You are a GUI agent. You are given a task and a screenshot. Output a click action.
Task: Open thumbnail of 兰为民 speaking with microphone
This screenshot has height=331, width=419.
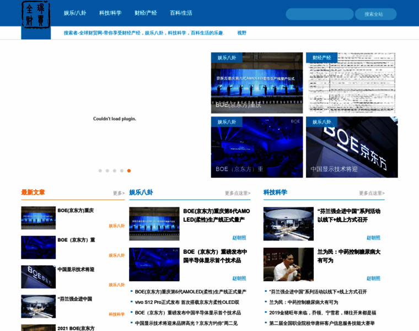288,264
